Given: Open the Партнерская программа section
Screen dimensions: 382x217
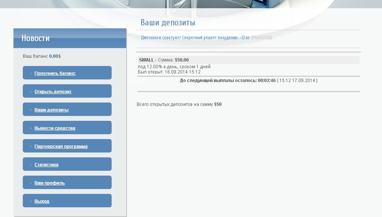Looking at the screenshot, I should tap(61, 146).
